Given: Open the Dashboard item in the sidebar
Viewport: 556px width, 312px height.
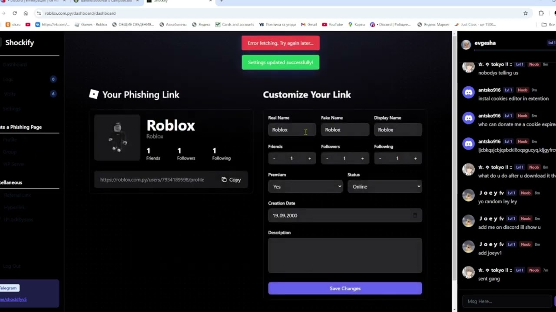Looking at the screenshot, I should (x=15, y=65).
